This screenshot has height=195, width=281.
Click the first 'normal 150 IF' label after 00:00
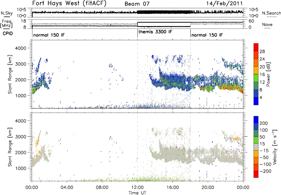click(x=49, y=35)
